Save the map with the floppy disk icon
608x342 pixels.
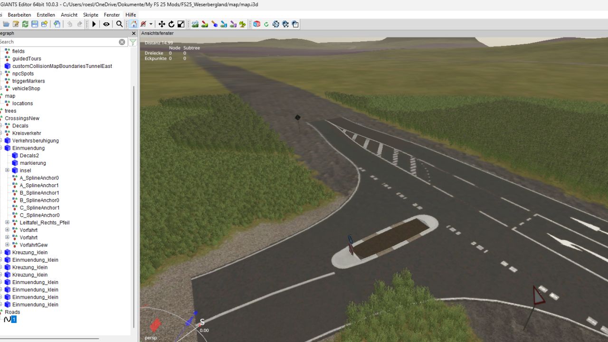[x=35, y=24]
